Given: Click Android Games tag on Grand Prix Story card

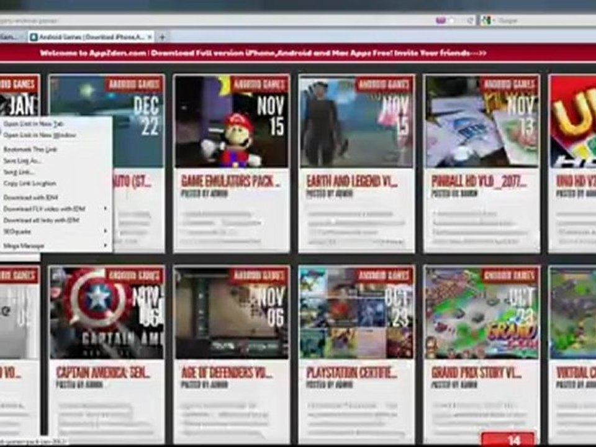Looking at the screenshot, I should (x=509, y=275).
